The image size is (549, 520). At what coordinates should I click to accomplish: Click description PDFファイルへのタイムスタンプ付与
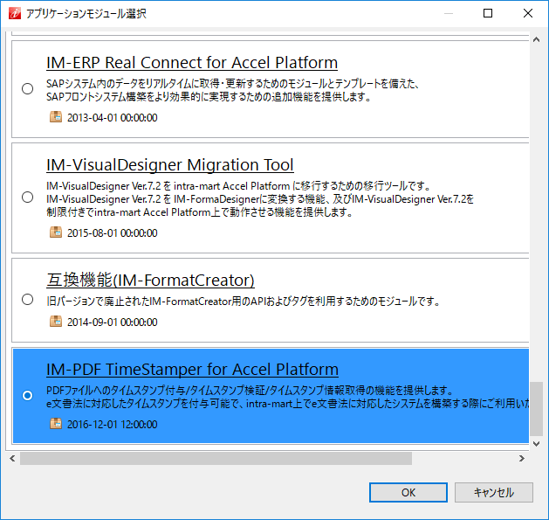coord(250,391)
